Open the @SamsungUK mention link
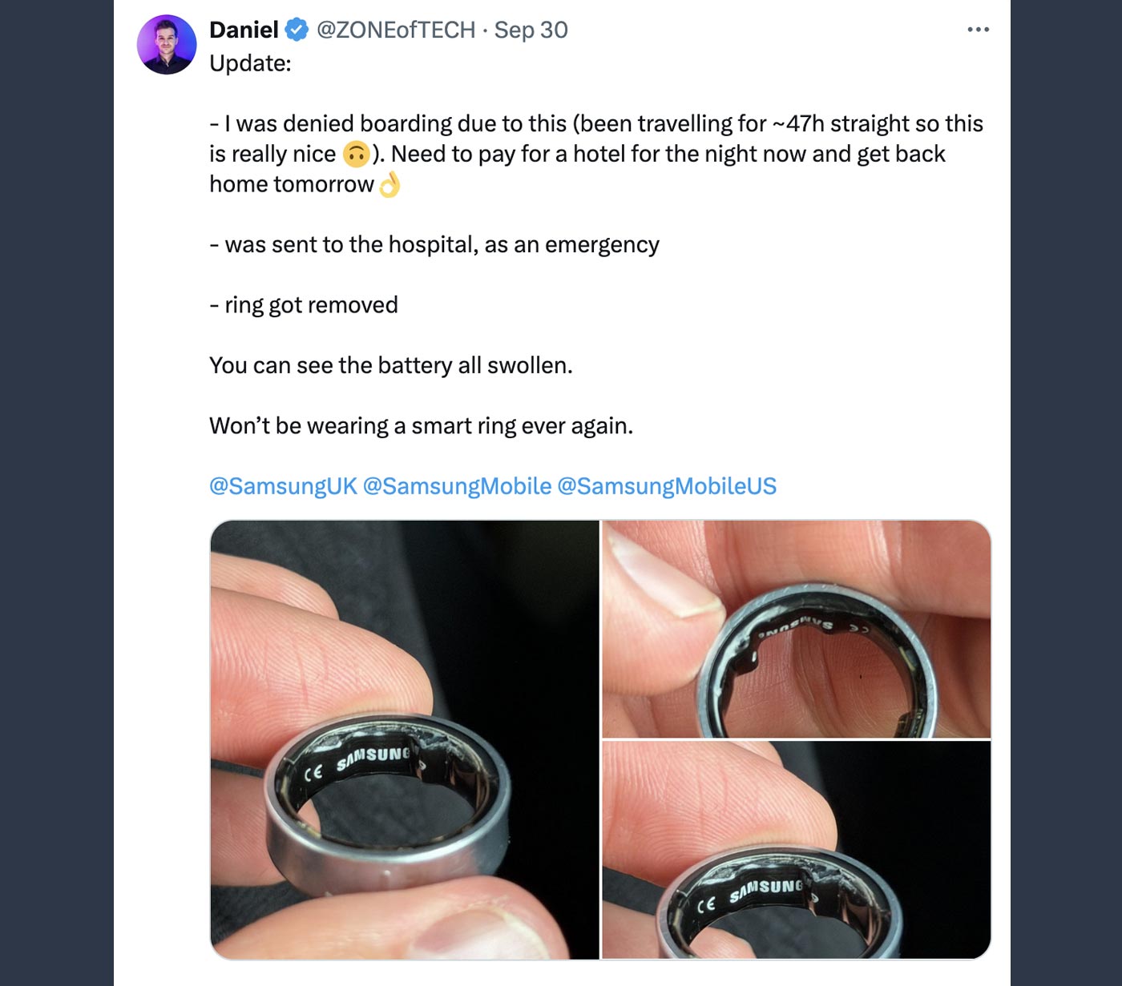This screenshot has height=986, width=1122. [x=281, y=485]
